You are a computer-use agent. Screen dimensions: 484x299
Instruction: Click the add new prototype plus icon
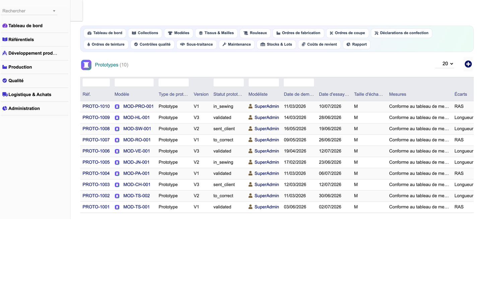point(468,64)
